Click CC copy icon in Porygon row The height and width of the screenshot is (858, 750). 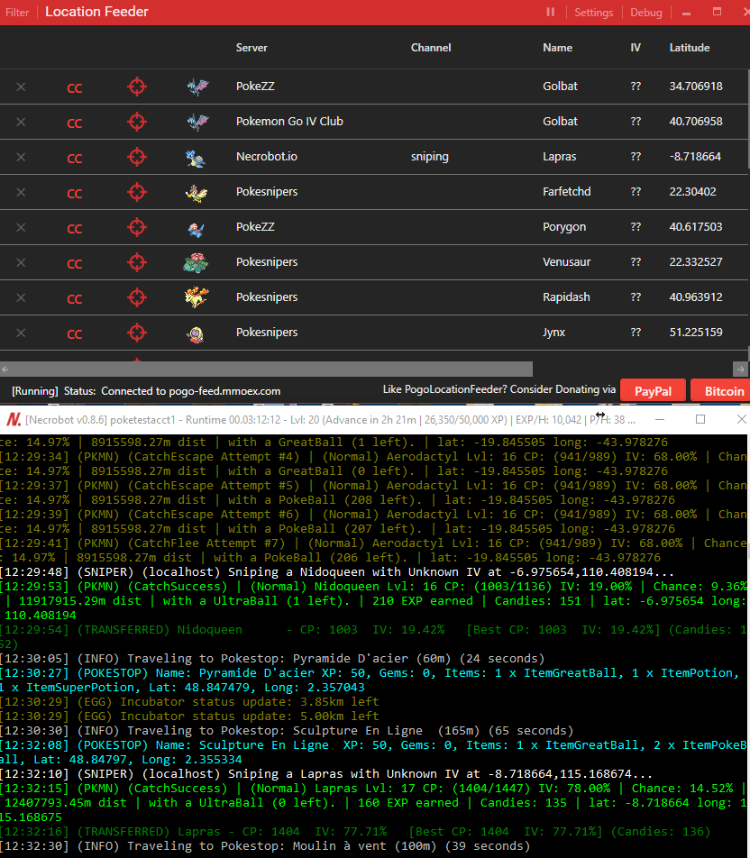(x=75, y=229)
